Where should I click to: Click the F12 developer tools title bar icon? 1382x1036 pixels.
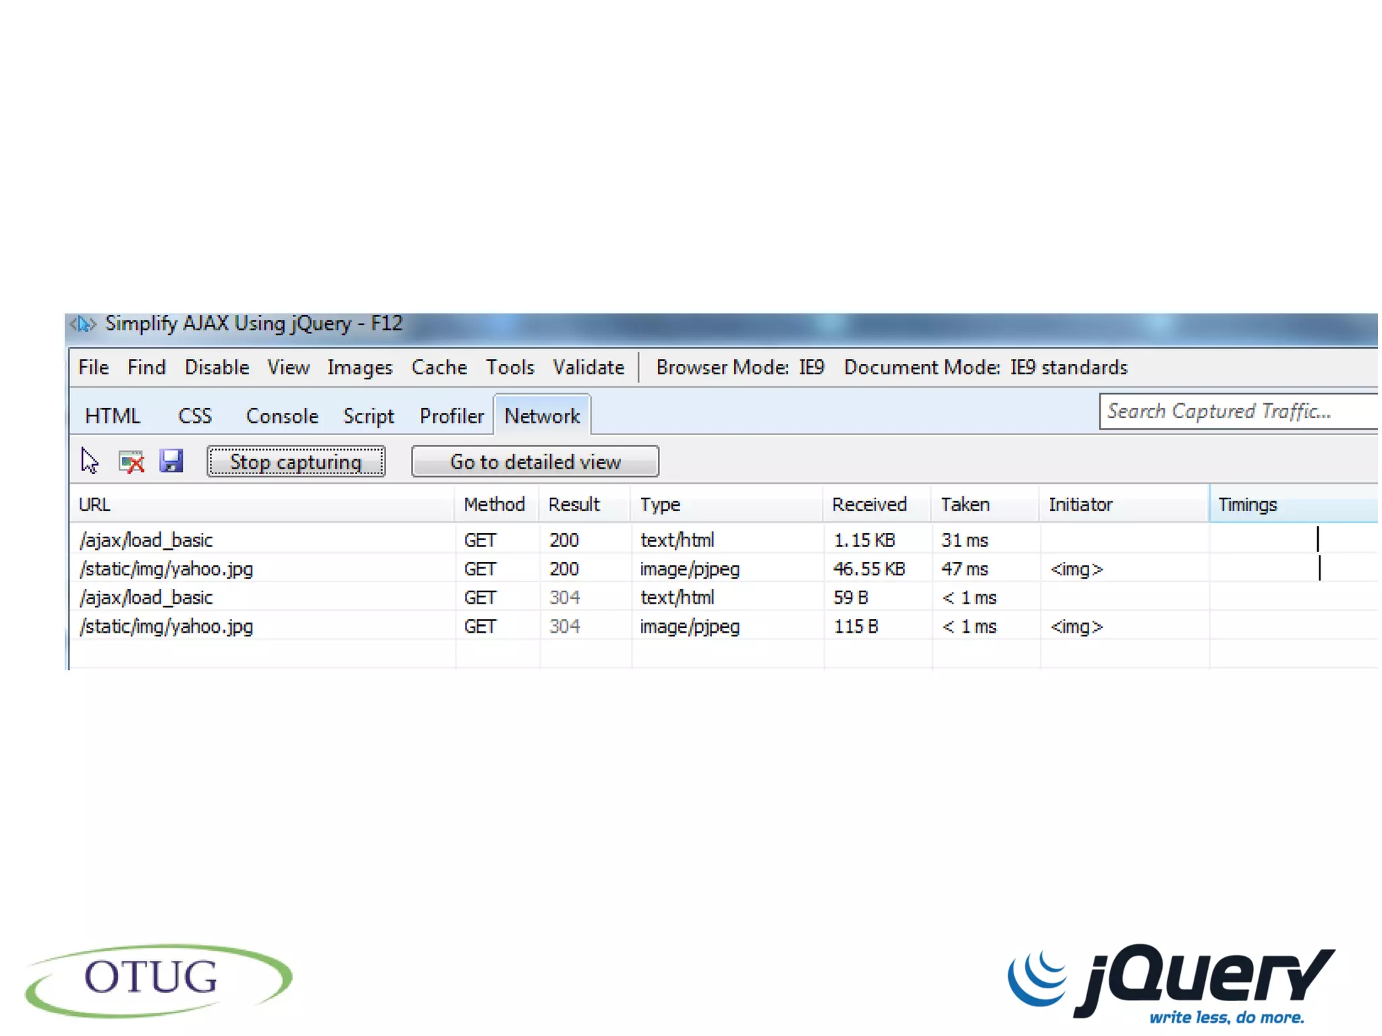(x=83, y=324)
